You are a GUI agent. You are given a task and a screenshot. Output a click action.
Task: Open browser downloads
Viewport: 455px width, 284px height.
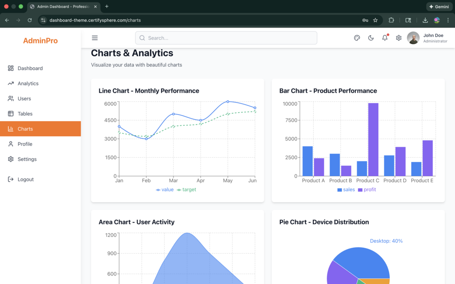pos(425,20)
